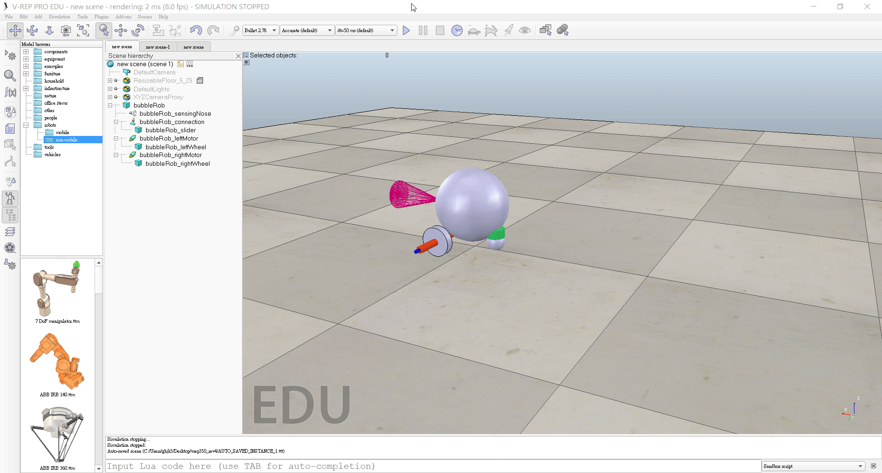Open the Accurate (default) dynamics dropdown

(x=307, y=30)
